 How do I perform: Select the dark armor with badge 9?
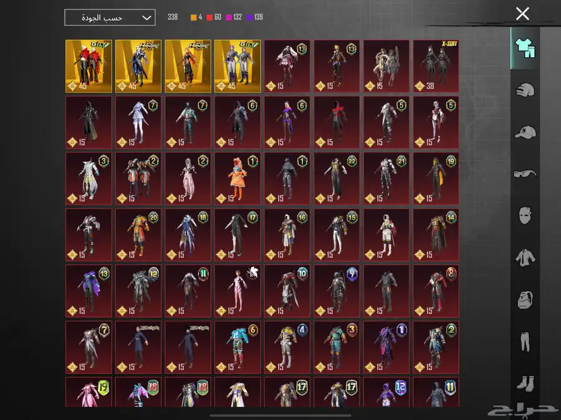[337, 291]
